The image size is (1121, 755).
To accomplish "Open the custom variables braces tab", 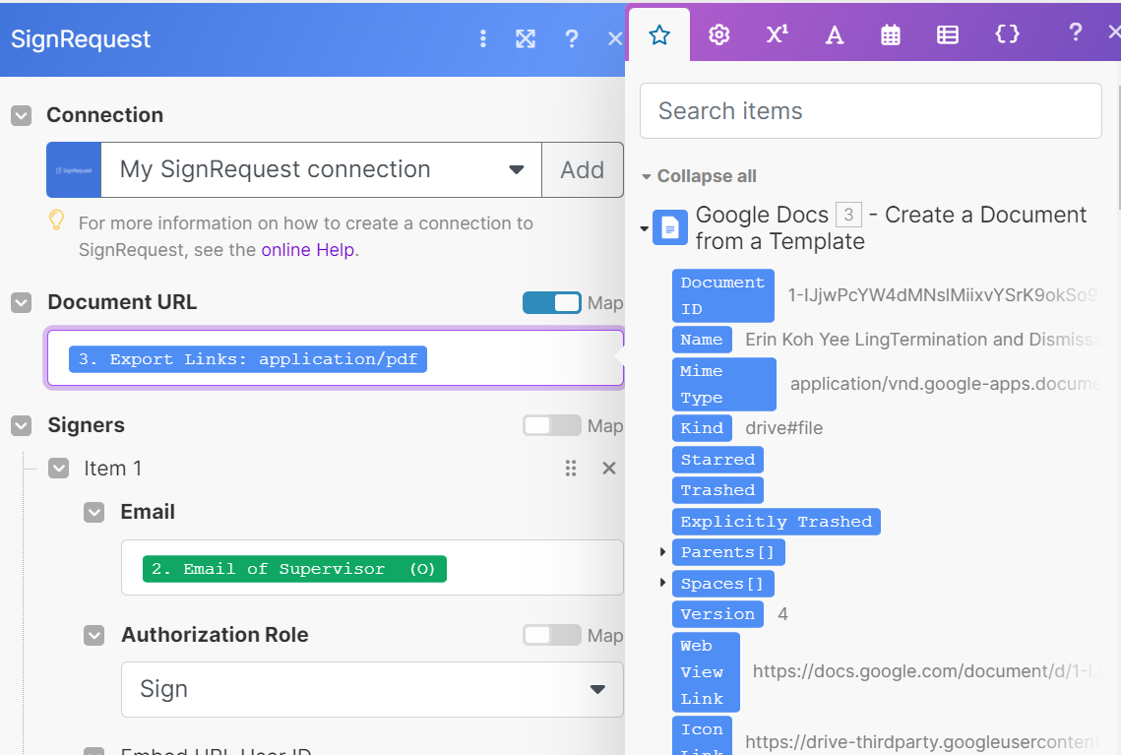I will point(1008,33).
